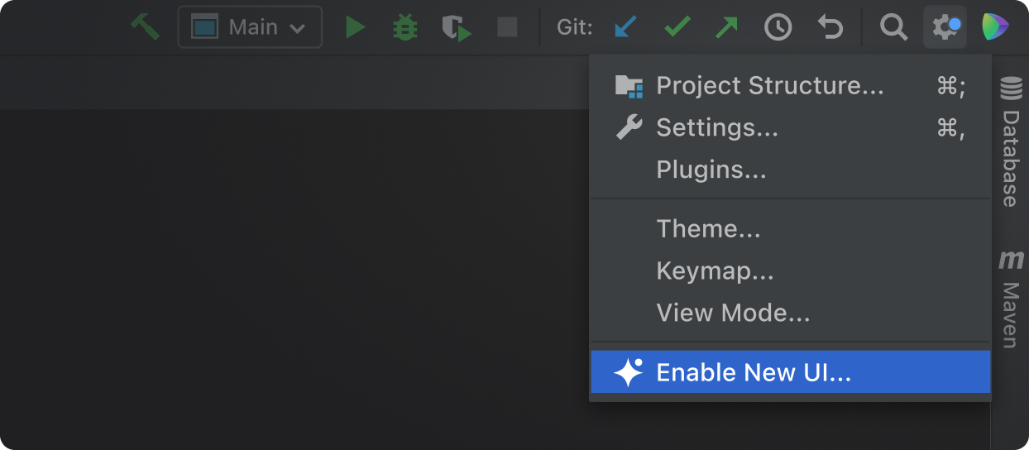The width and height of the screenshot is (1029, 450).
Task: Push commits with the green arrow
Action: (726, 27)
